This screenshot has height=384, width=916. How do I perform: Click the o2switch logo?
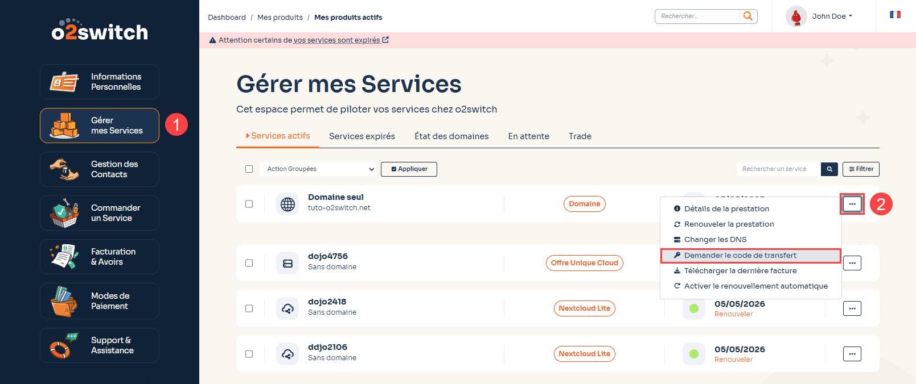pyautogui.click(x=100, y=30)
